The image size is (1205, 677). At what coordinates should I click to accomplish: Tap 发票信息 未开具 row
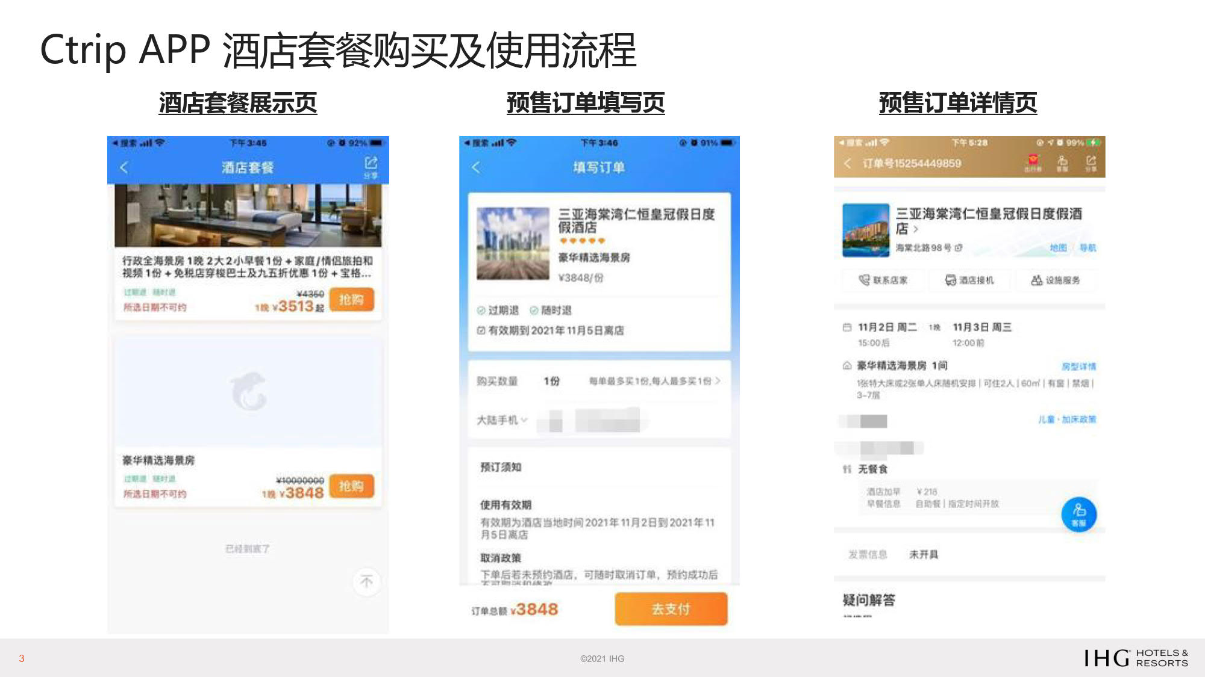[x=969, y=555]
